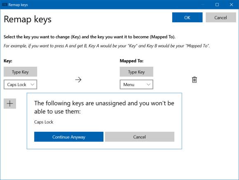Image resolution: width=239 pixels, height=180 pixels.
Task: Click Type Key under the Key column
Action: tap(21, 72)
